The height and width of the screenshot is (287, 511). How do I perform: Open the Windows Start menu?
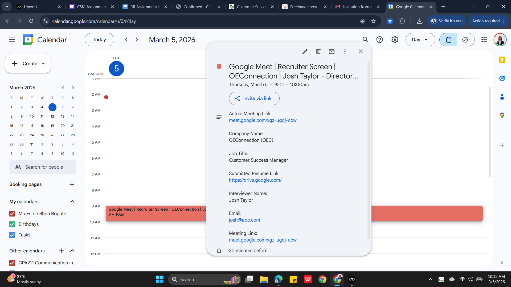(x=160, y=279)
